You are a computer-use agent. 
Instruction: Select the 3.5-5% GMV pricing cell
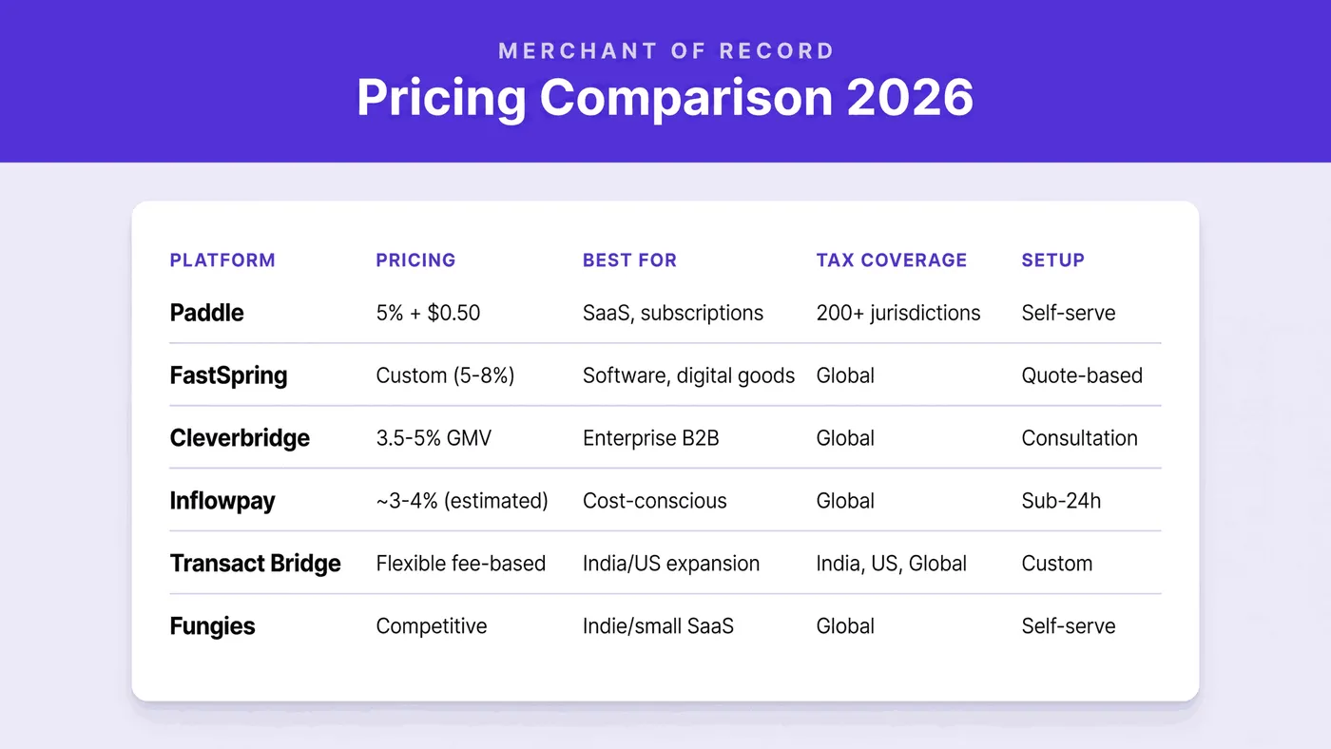coord(434,438)
